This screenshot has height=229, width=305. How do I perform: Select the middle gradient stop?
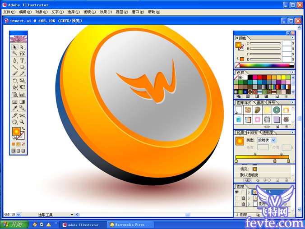tap(275, 161)
